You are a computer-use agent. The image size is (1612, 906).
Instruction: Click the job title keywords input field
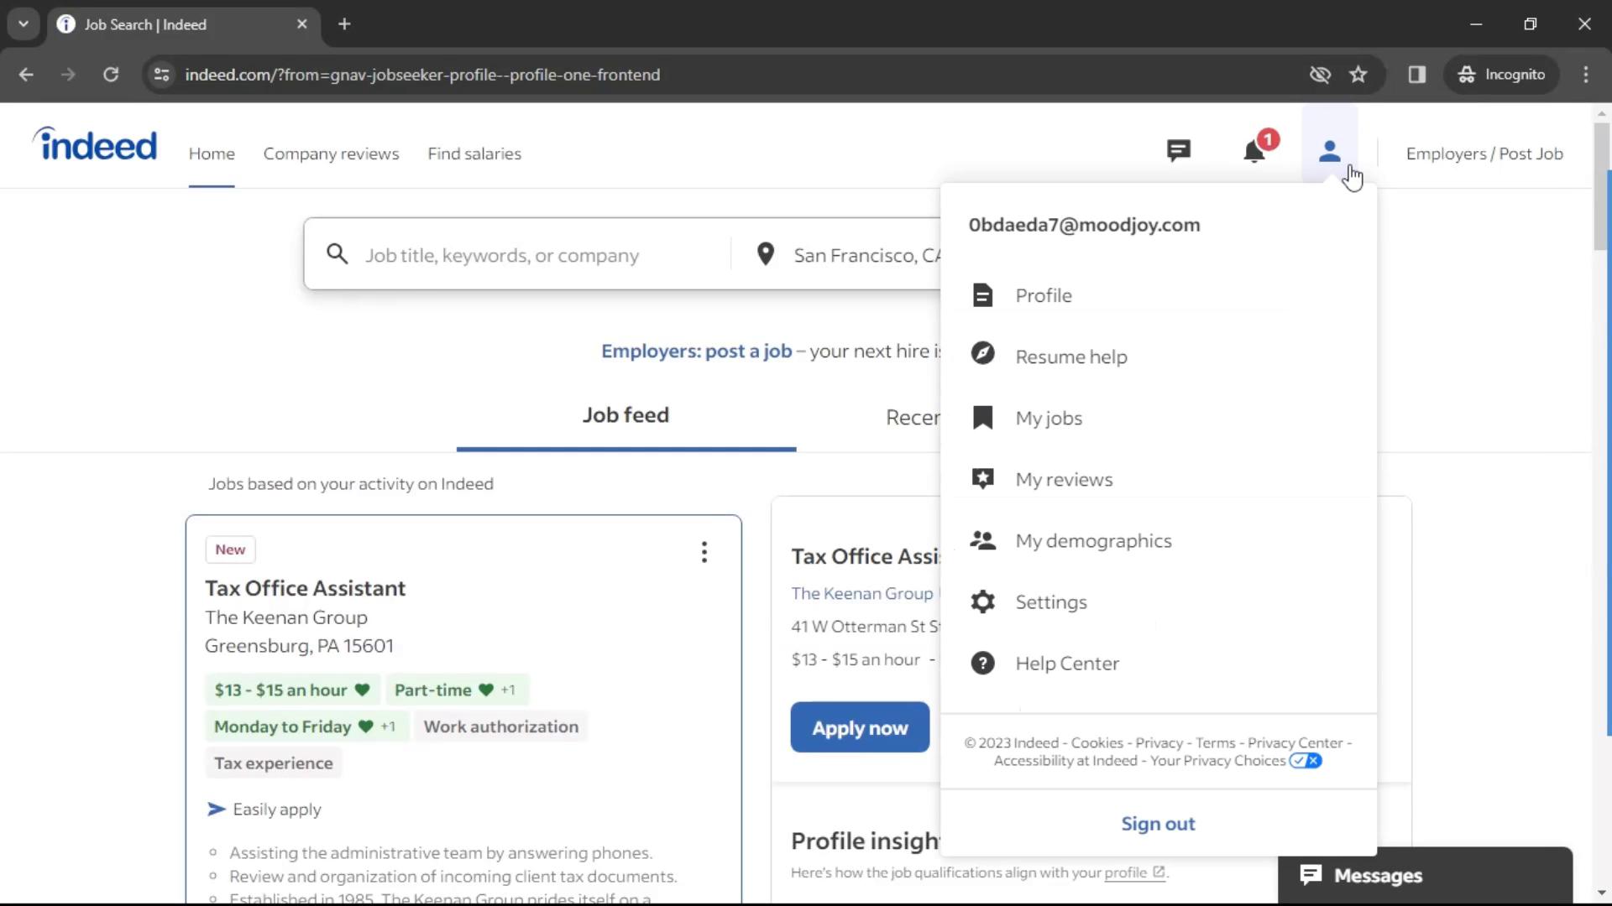coord(529,256)
